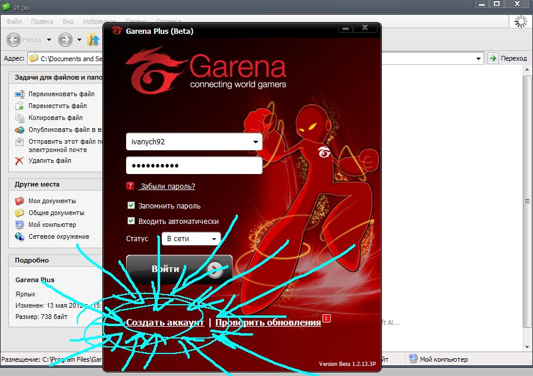Image resolution: width=533 pixels, height=376 pixels.
Task: Toggle the Запомнить пароль checkbox
Action: [x=131, y=206]
